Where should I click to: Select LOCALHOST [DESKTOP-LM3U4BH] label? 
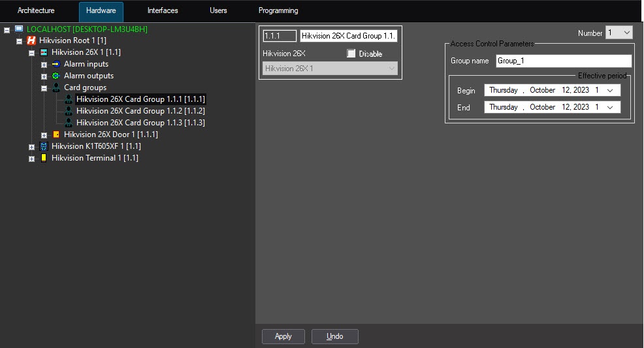click(x=87, y=29)
